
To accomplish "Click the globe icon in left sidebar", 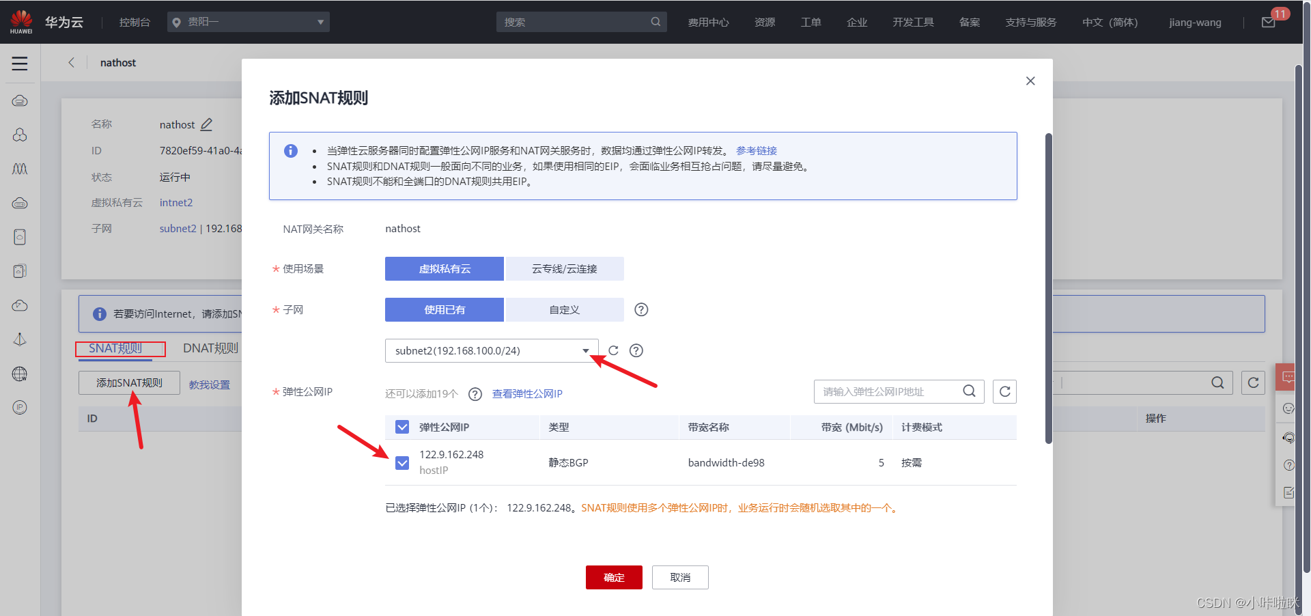I will 20,374.
